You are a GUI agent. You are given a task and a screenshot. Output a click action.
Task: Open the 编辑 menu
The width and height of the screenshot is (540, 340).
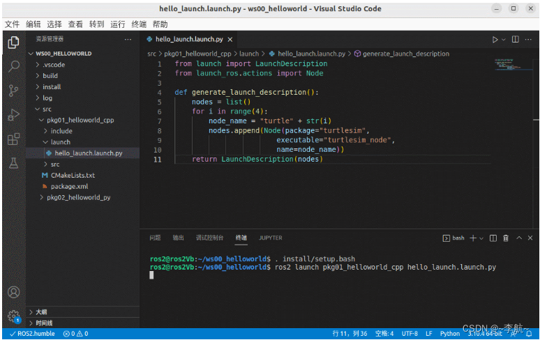click(33, 24)
